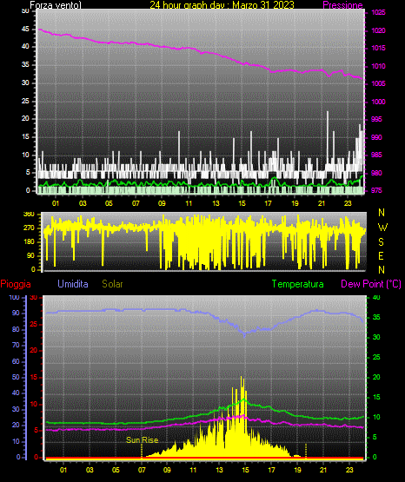Click the W wind direction letter

(x=382, y=228)
